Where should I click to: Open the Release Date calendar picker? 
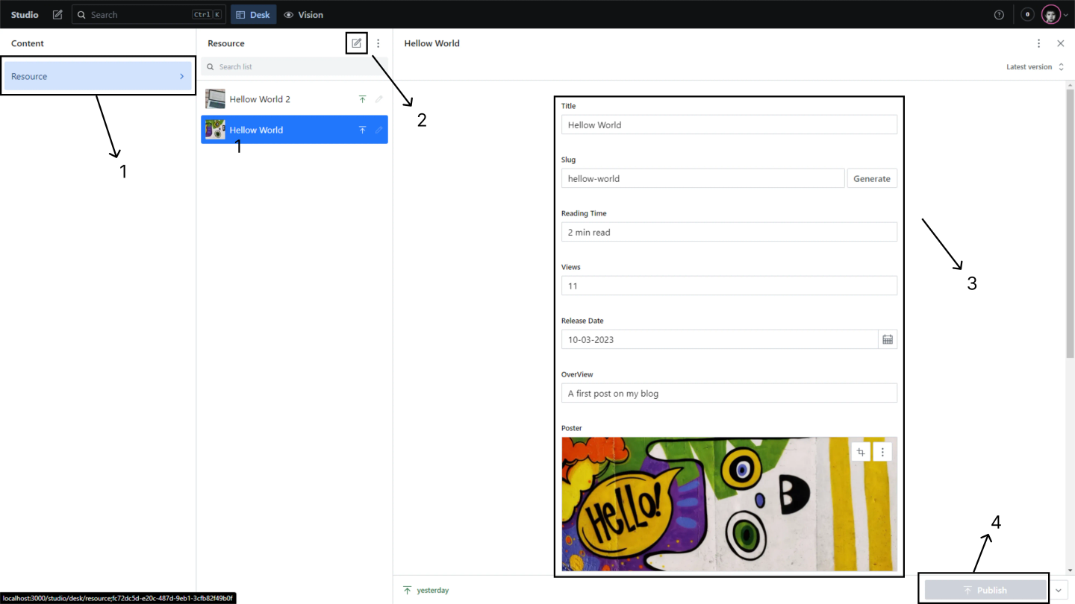click(x=888, y=339)
